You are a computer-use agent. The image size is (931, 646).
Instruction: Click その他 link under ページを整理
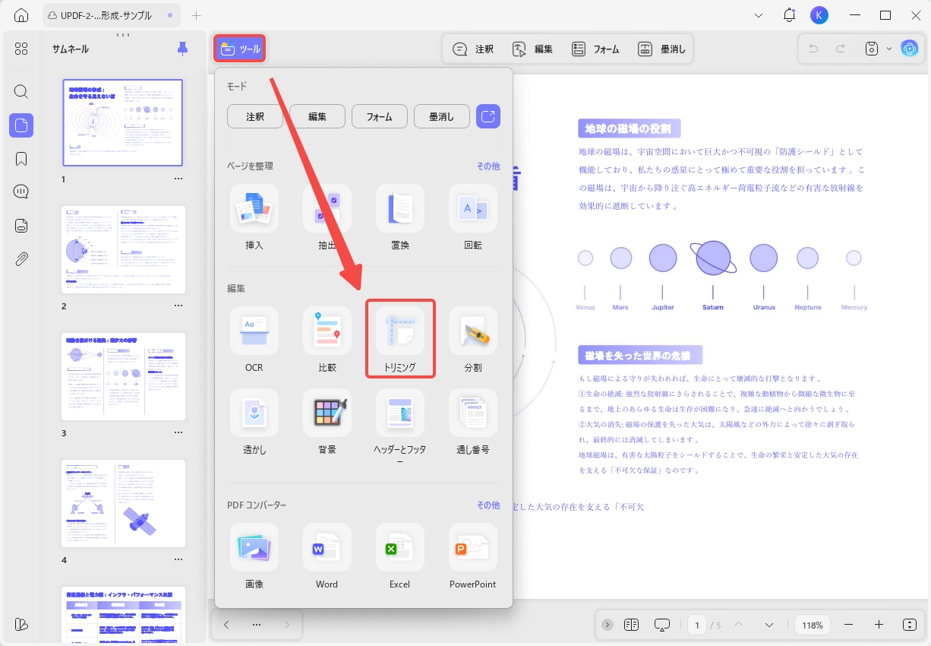488,166
